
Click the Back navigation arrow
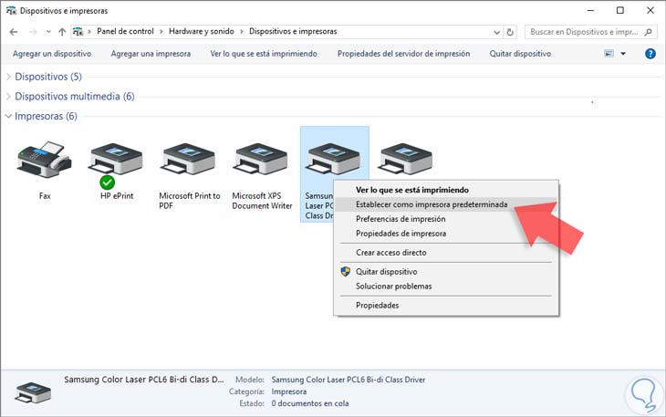[x=14, y=32]
